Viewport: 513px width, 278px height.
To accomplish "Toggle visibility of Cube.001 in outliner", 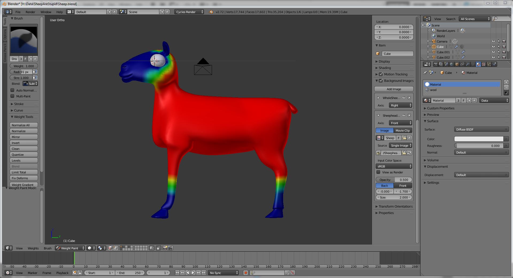I will click(493, 52).
